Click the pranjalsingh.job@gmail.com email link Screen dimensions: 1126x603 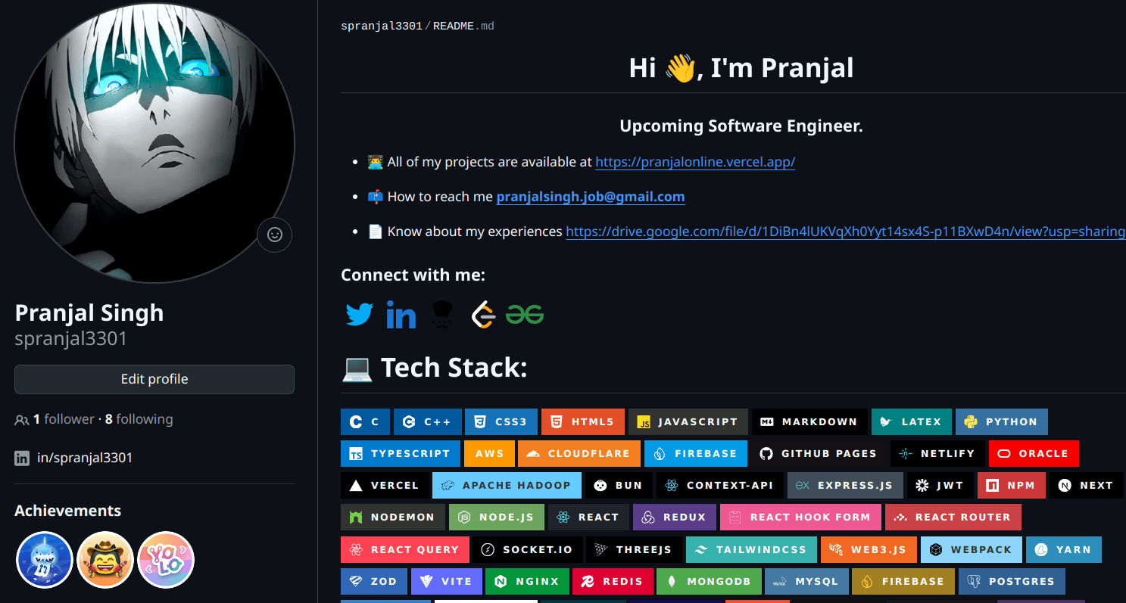point(591,197)
